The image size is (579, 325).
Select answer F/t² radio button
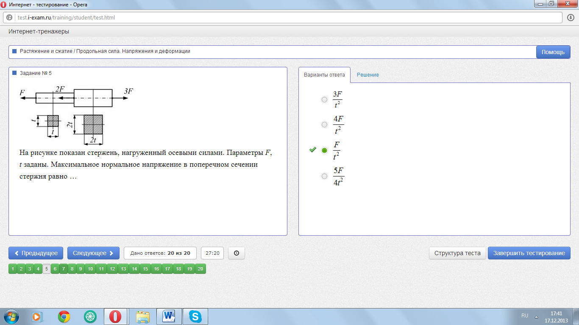(325, 150)
